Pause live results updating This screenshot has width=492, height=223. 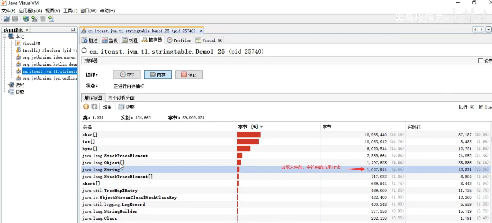coord(86,107)
